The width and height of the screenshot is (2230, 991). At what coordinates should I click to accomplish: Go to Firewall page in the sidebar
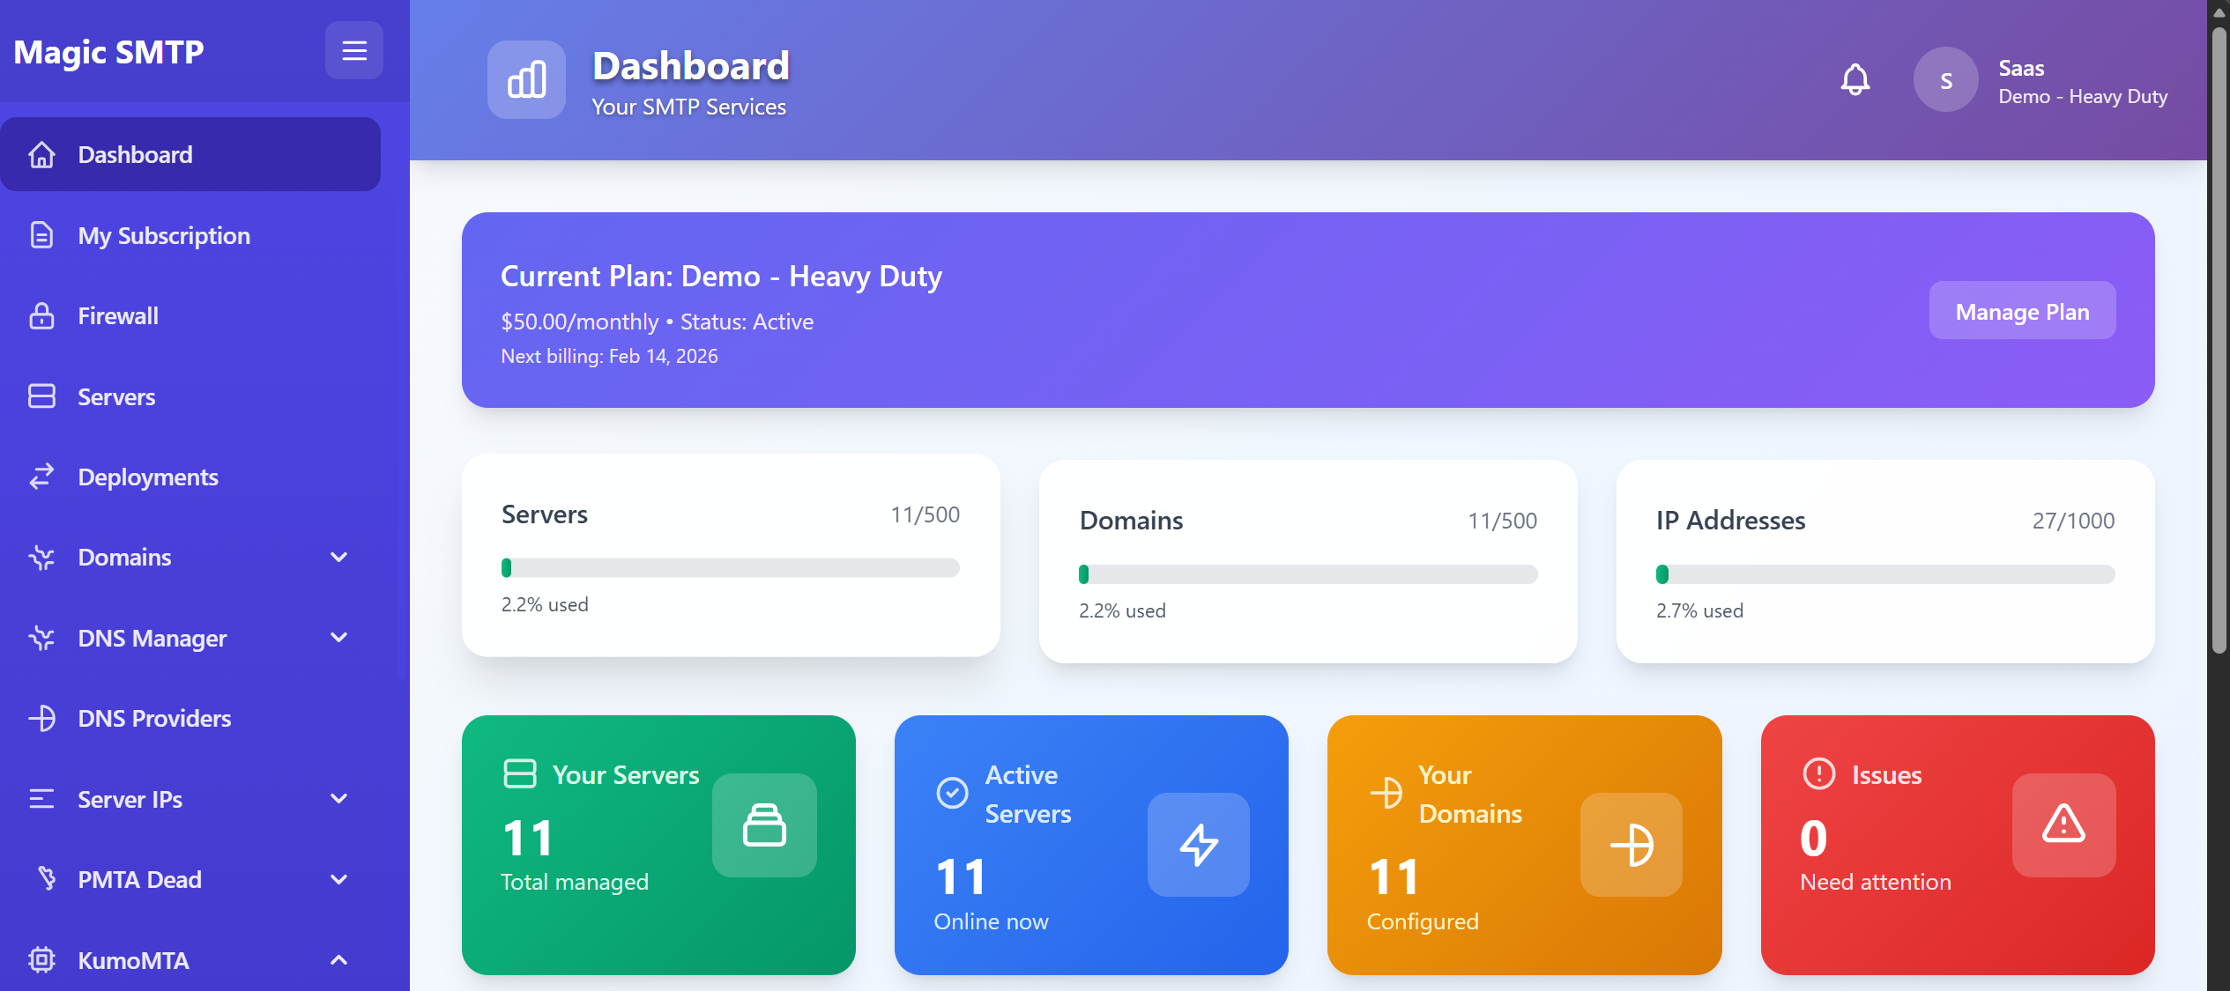click(190, 315)
